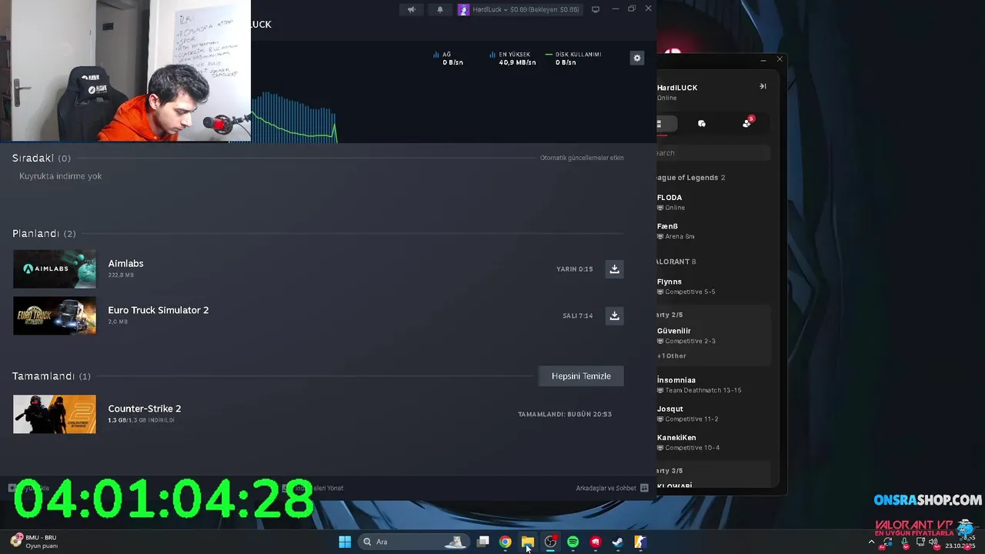Select Counter-Strike 2 title
The width and height of the screenshot is (985, 554).
point(145,409)
